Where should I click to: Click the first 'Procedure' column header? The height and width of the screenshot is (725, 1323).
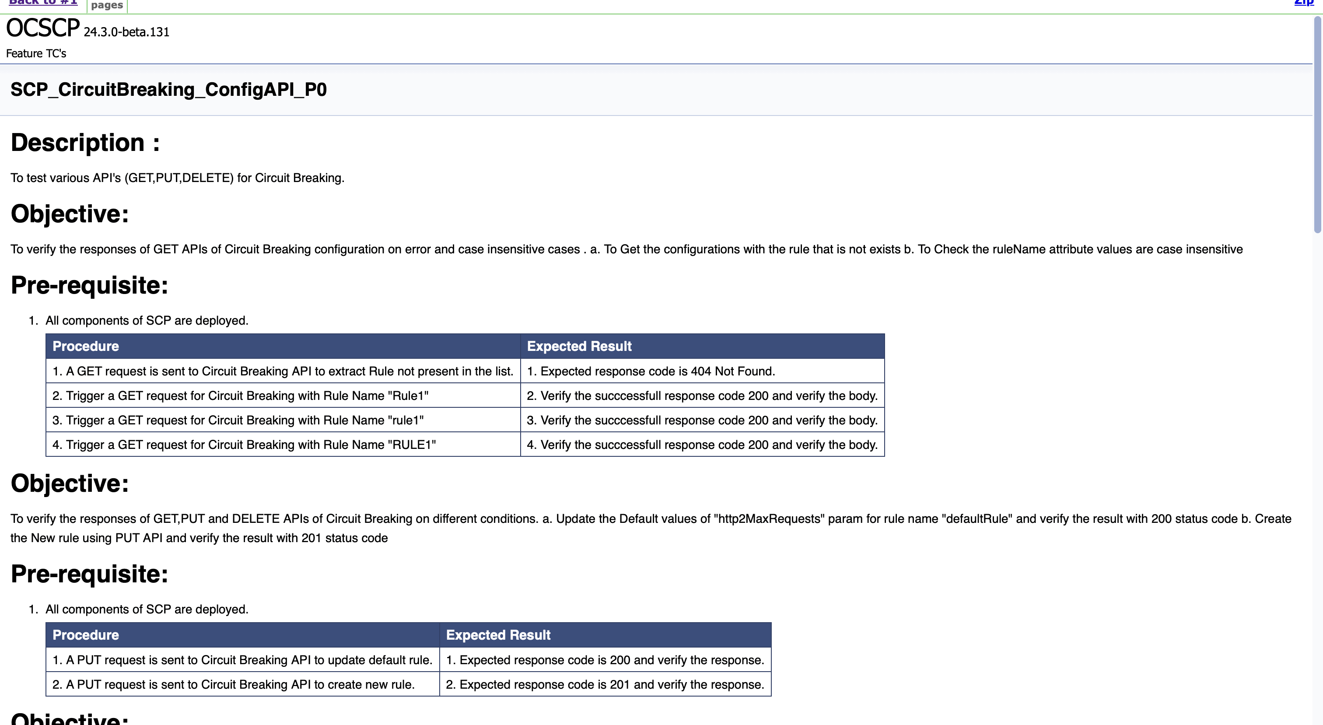point(86,346)
